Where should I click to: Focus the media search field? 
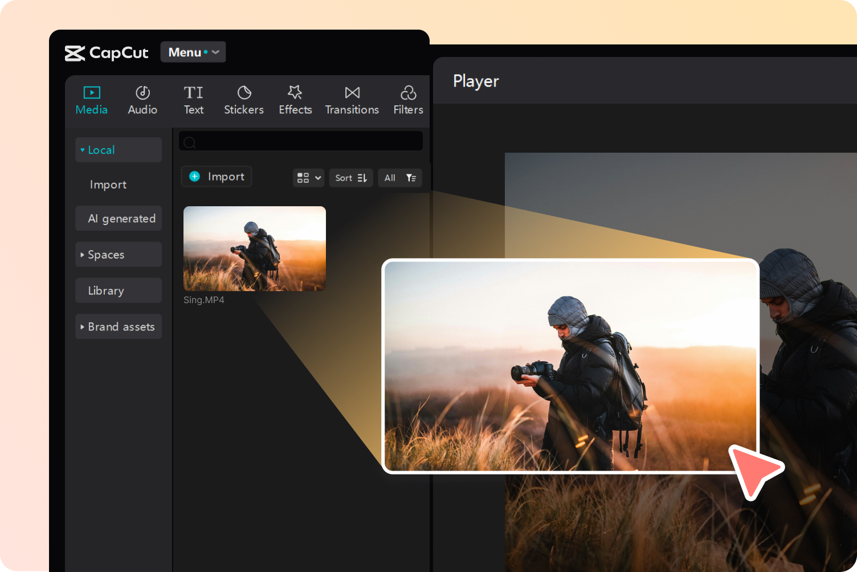pyautogui.click(x=301, y=141)
